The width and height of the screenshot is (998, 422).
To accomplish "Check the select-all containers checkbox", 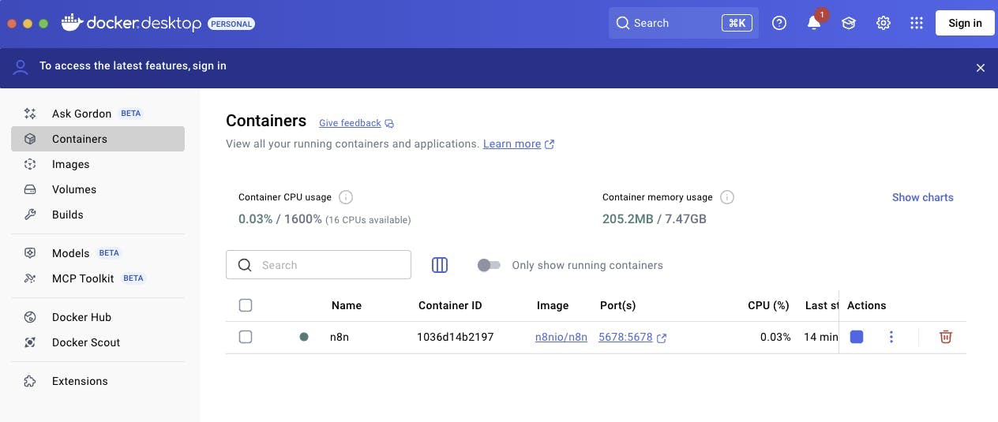I will point(246,305).
